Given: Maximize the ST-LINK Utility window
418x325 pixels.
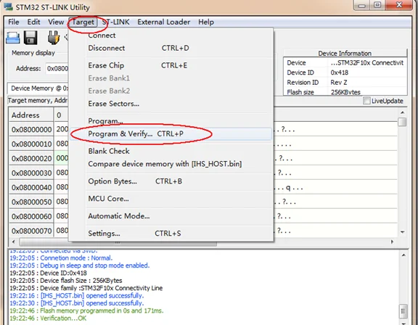Looking at the screenshot, I should pyautogui.click(x=377, y=5).
